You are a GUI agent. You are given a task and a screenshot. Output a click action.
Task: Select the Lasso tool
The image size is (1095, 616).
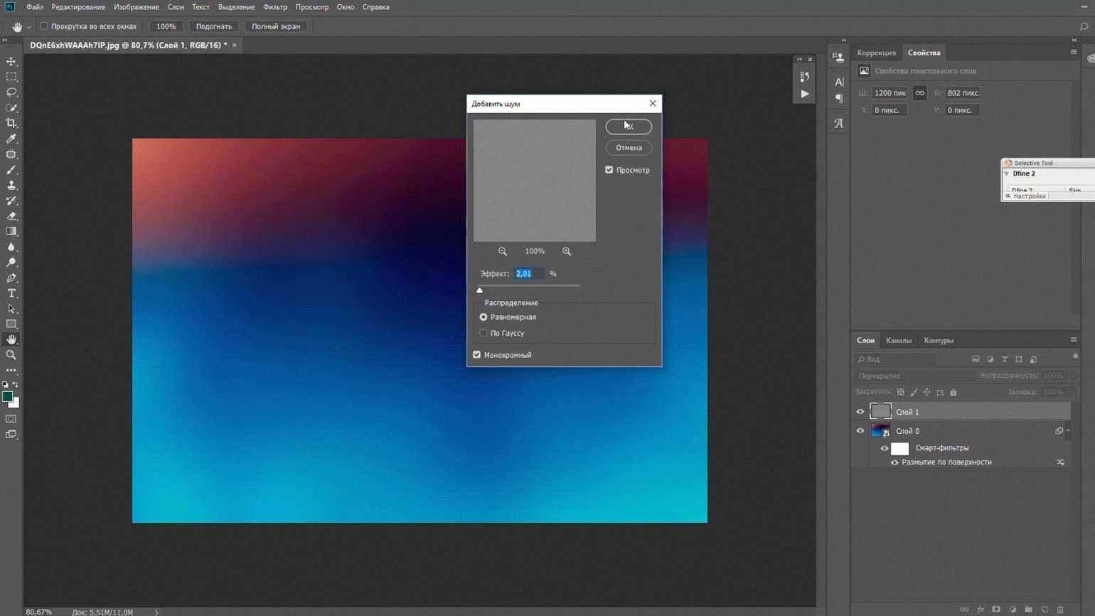click(x=11, y=92)
